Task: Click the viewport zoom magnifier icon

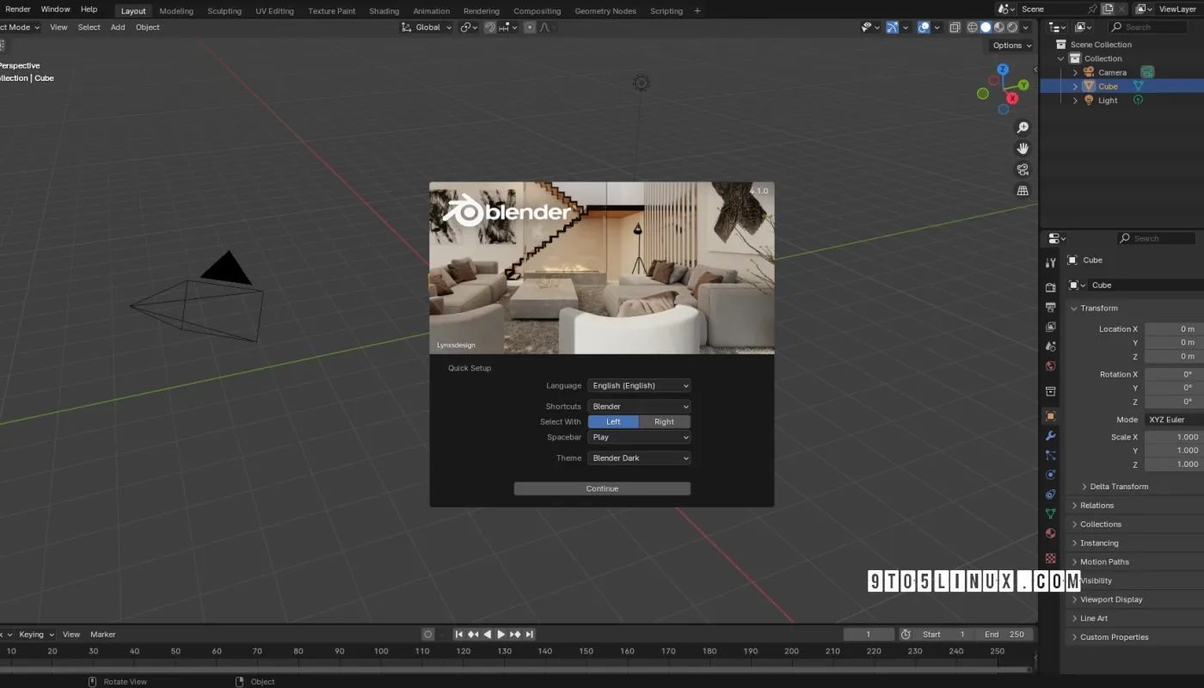Action: [1023, 127]
